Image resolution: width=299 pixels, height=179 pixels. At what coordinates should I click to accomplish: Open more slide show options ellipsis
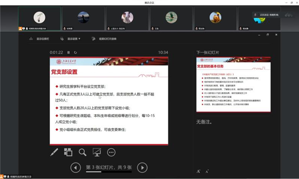coord(111,152)
